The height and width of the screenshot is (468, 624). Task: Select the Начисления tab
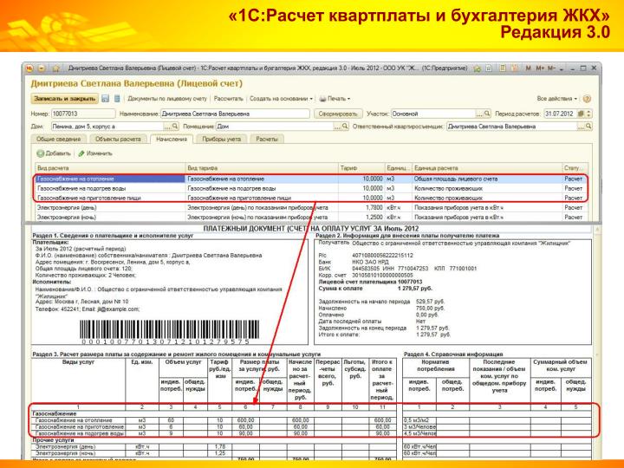point(172,139)
